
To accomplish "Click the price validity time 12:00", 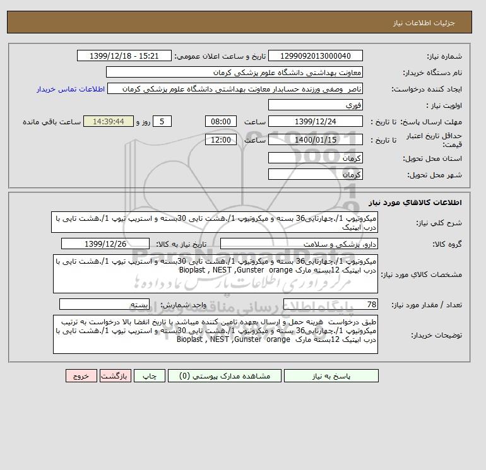I will (221, 139).
